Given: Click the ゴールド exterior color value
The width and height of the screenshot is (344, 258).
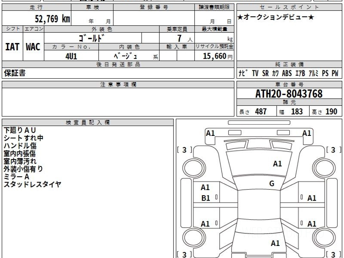Looking at the screenshot, I should coord(91,38).
